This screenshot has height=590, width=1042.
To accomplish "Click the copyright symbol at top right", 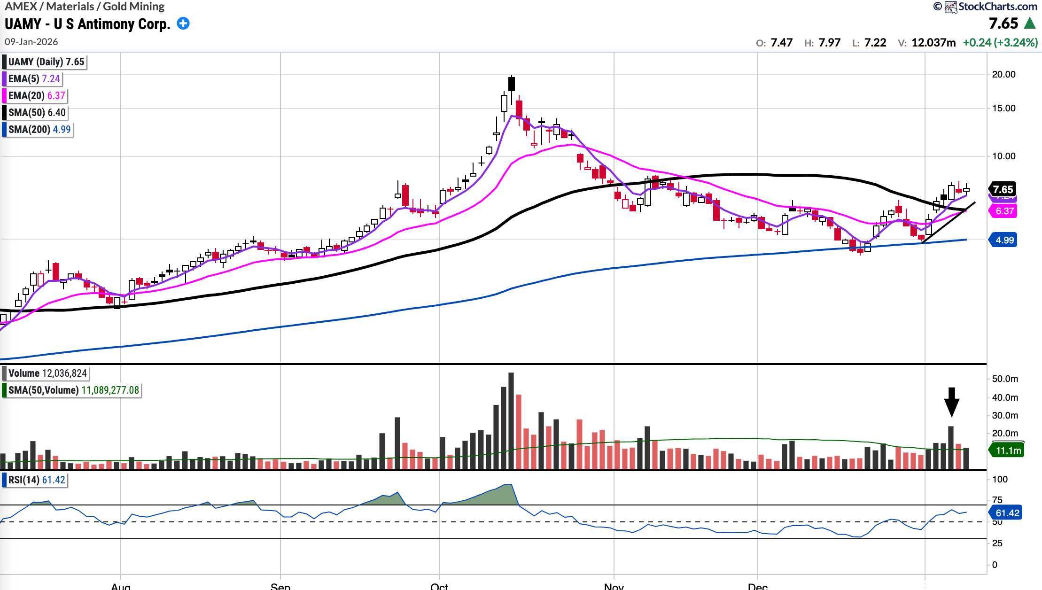I will (x=938, y=7).
